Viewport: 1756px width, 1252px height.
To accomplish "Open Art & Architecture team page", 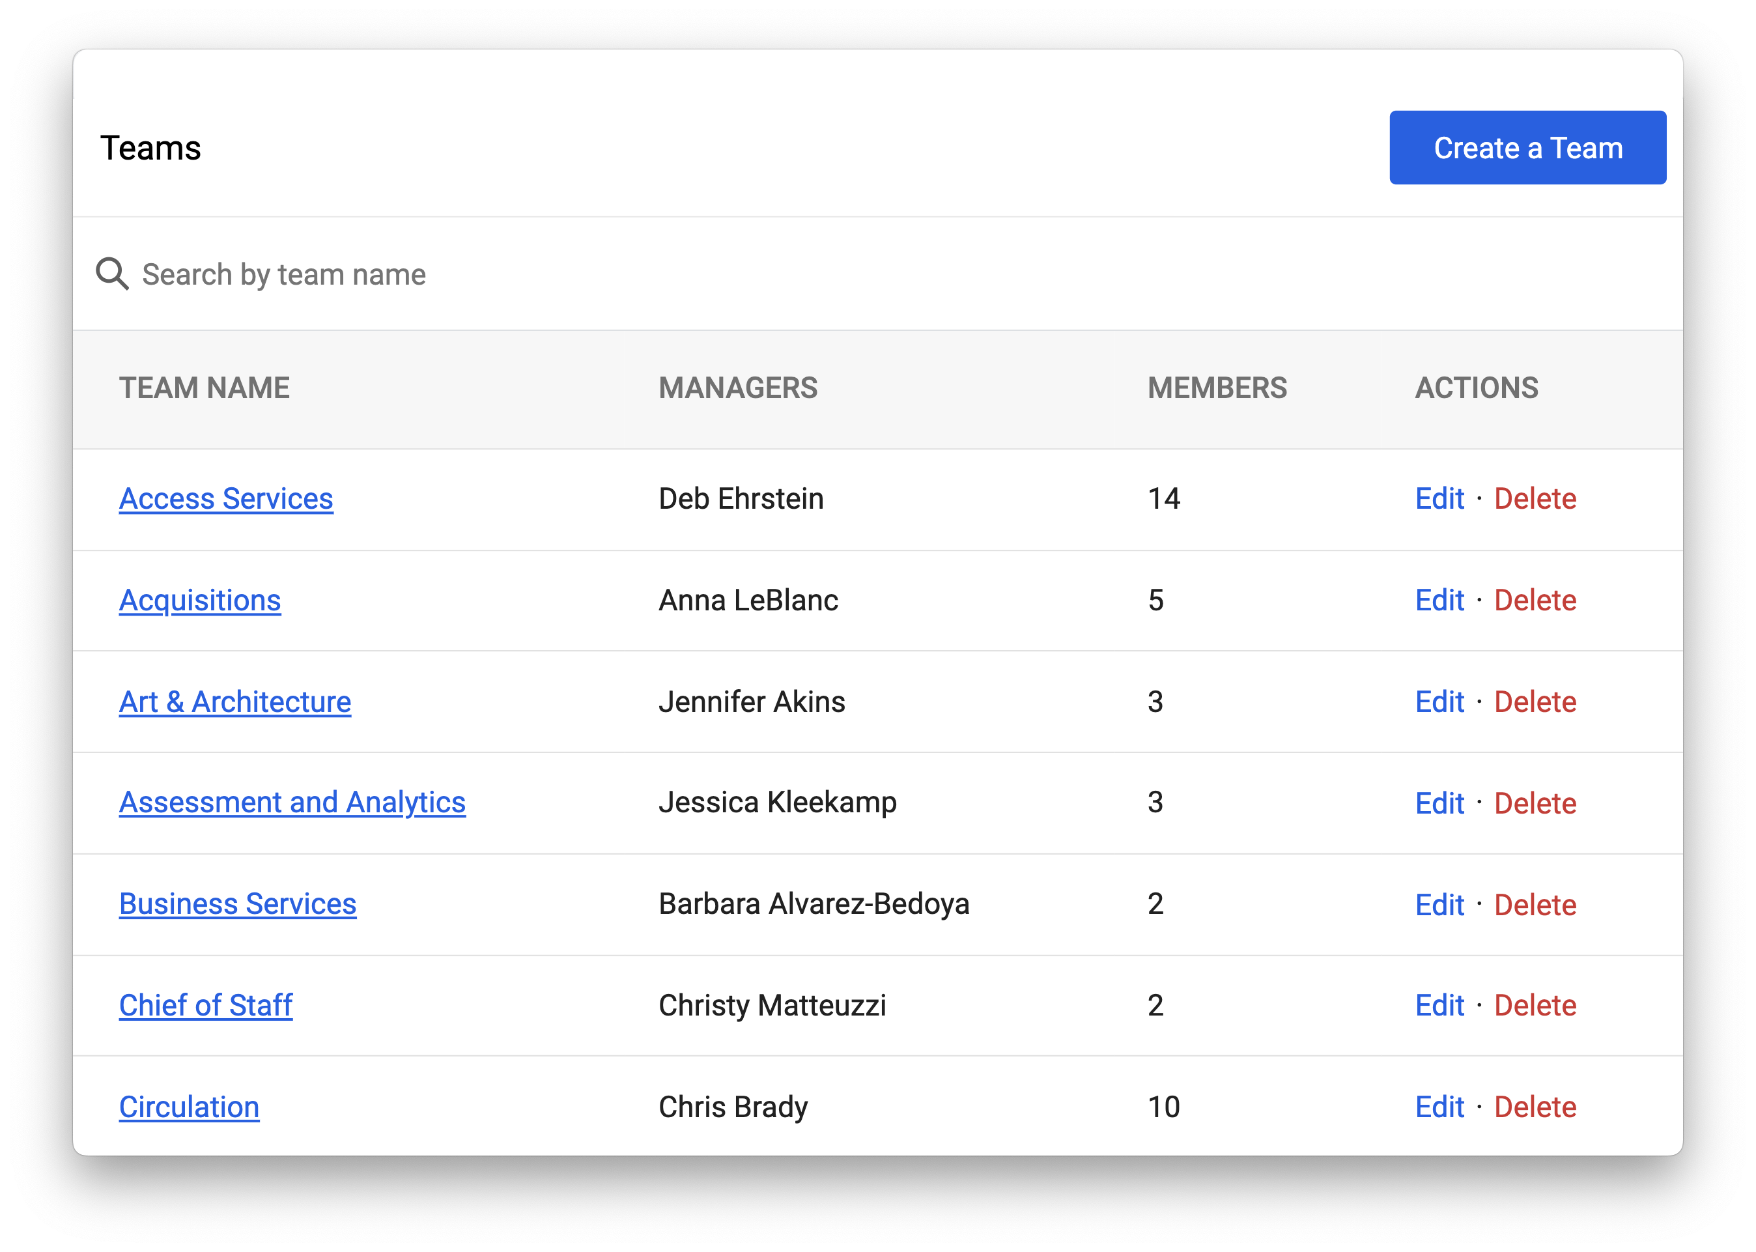I will point(235,702).
